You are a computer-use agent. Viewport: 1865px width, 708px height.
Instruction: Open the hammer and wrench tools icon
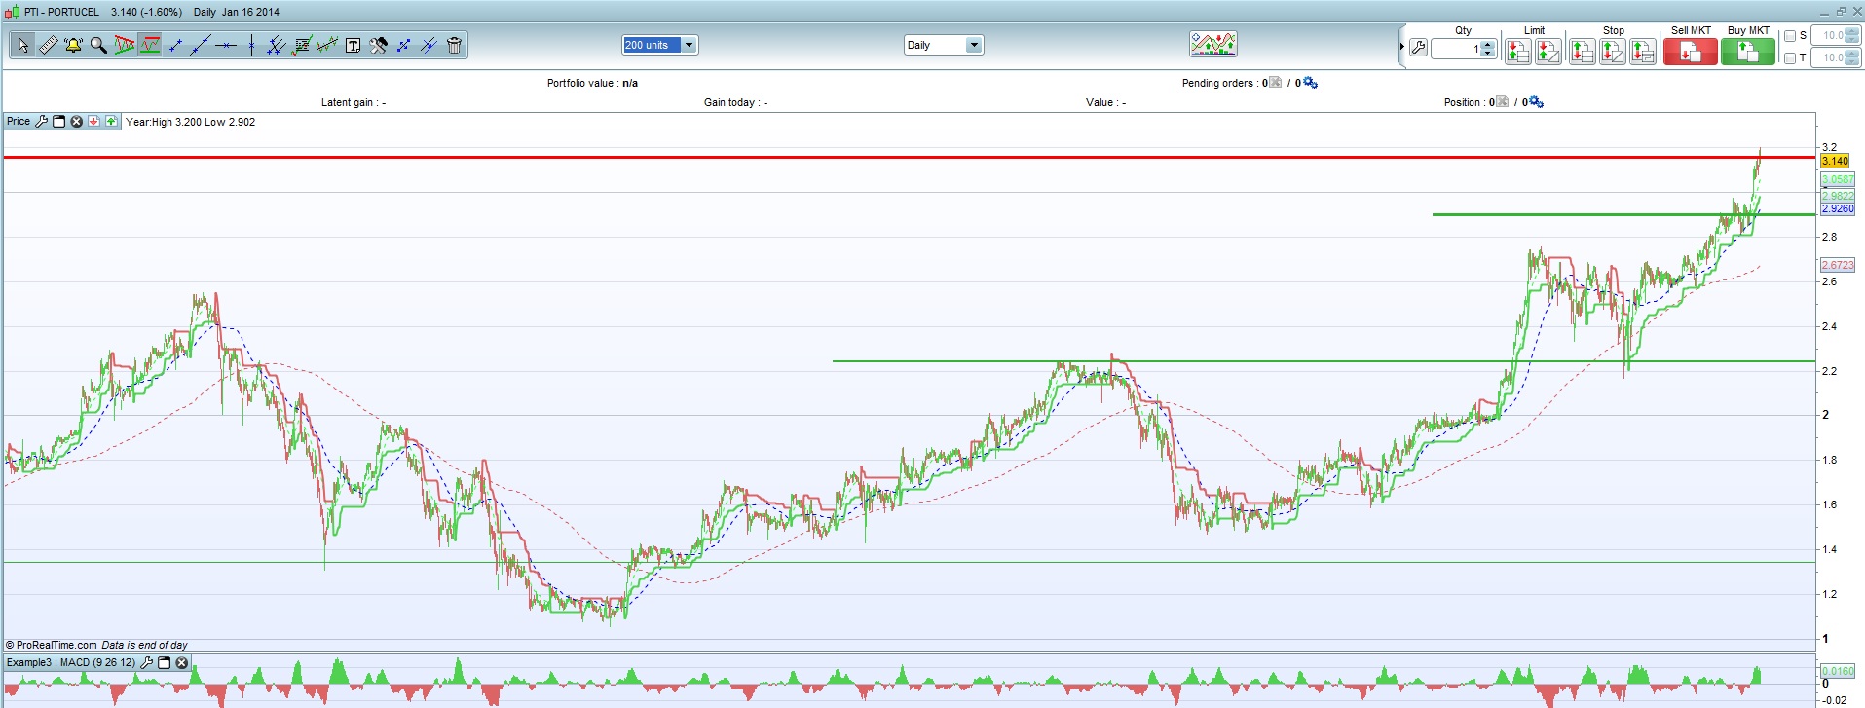click(x=378, y=45)
